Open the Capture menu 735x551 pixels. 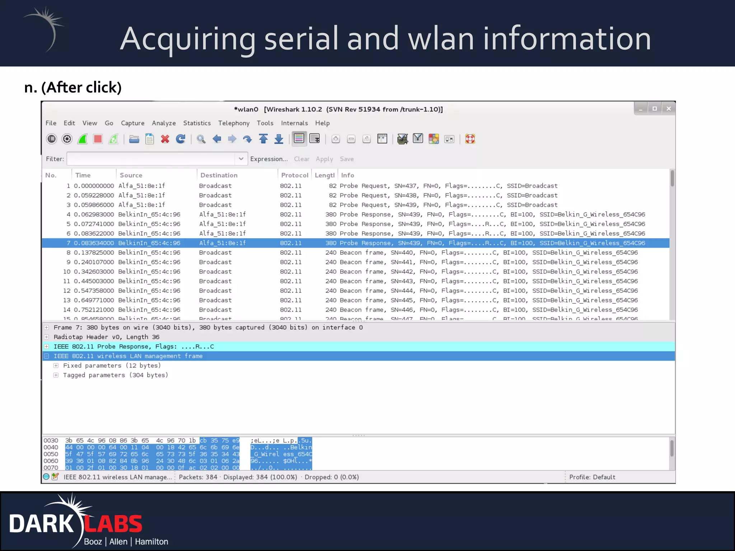[x=133, y=123]
